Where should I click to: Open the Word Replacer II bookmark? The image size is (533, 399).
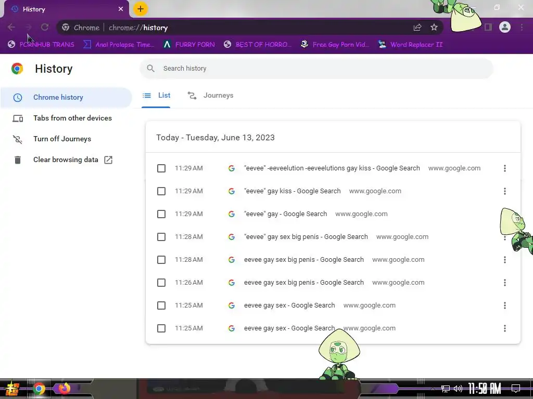[x=410, y=45]
